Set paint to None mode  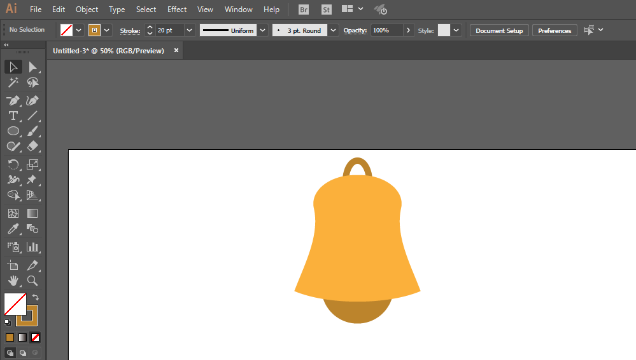click(x=35, y=337)
